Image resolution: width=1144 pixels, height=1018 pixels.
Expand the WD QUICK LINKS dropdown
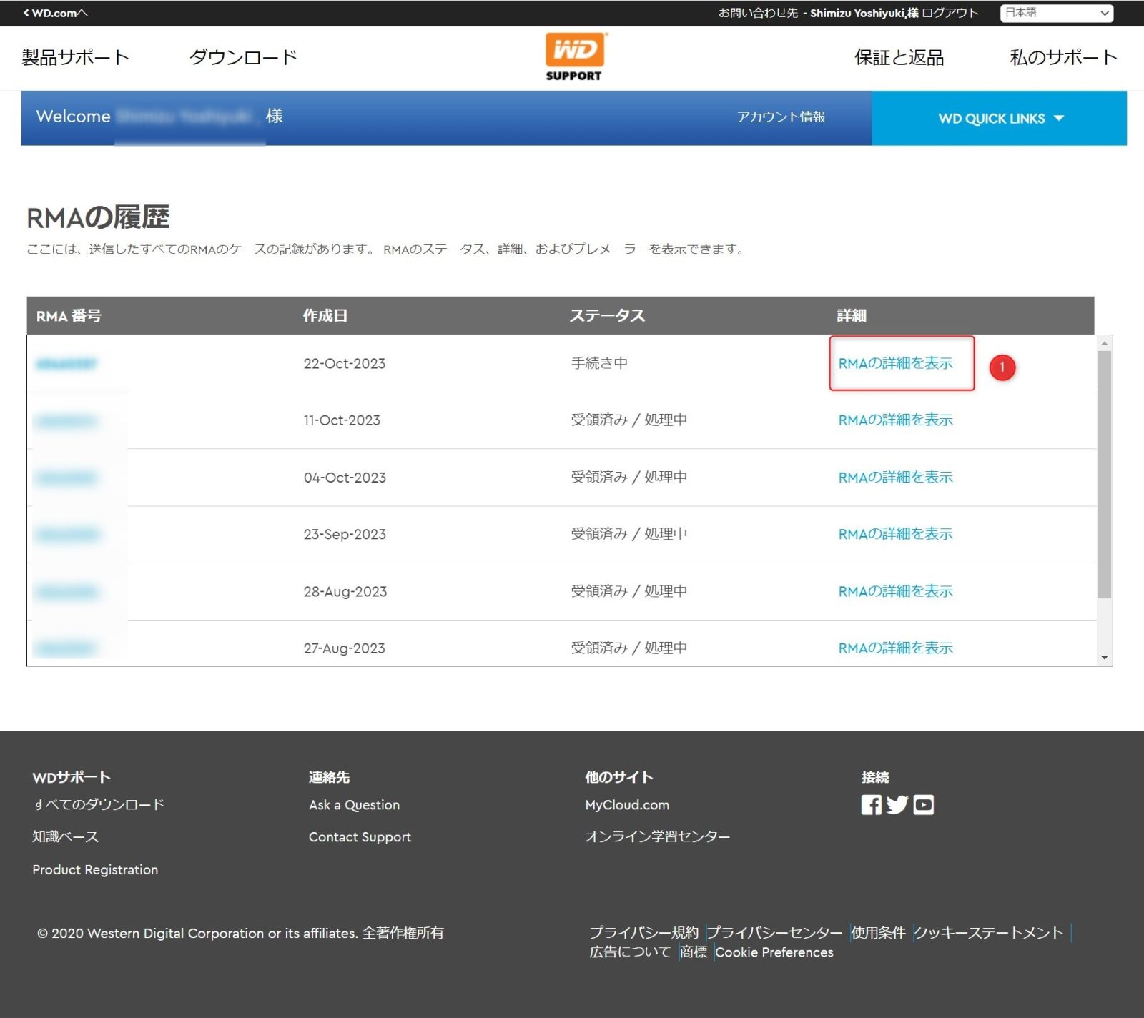pyautogui.click(x=1000, y=119)
